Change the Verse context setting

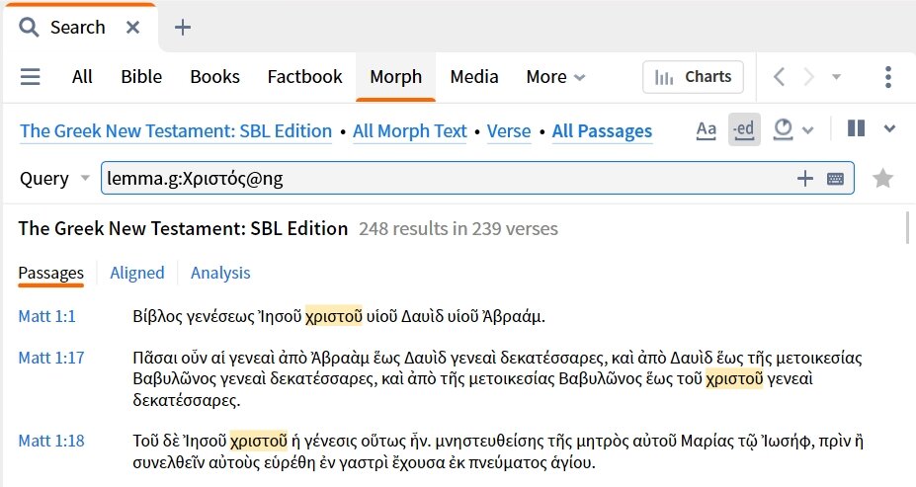509,131
